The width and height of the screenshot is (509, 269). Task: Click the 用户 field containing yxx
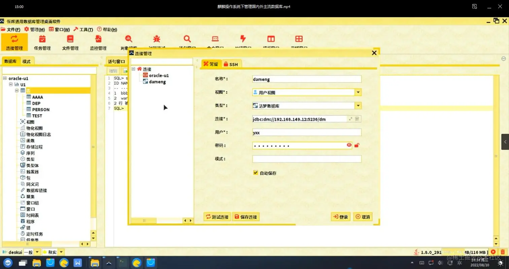[307, 132]
